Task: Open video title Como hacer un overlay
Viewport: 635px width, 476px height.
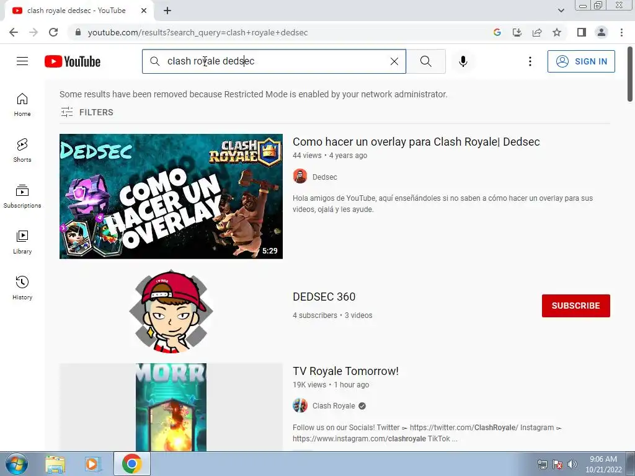Action: point(416,142)
